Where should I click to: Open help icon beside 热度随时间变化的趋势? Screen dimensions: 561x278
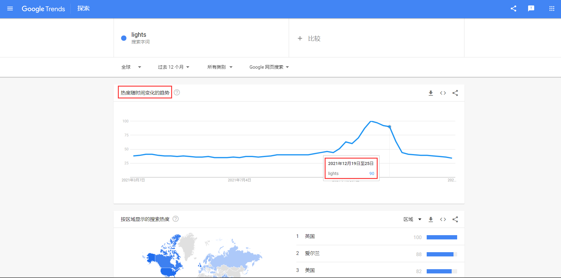[177, 93]
